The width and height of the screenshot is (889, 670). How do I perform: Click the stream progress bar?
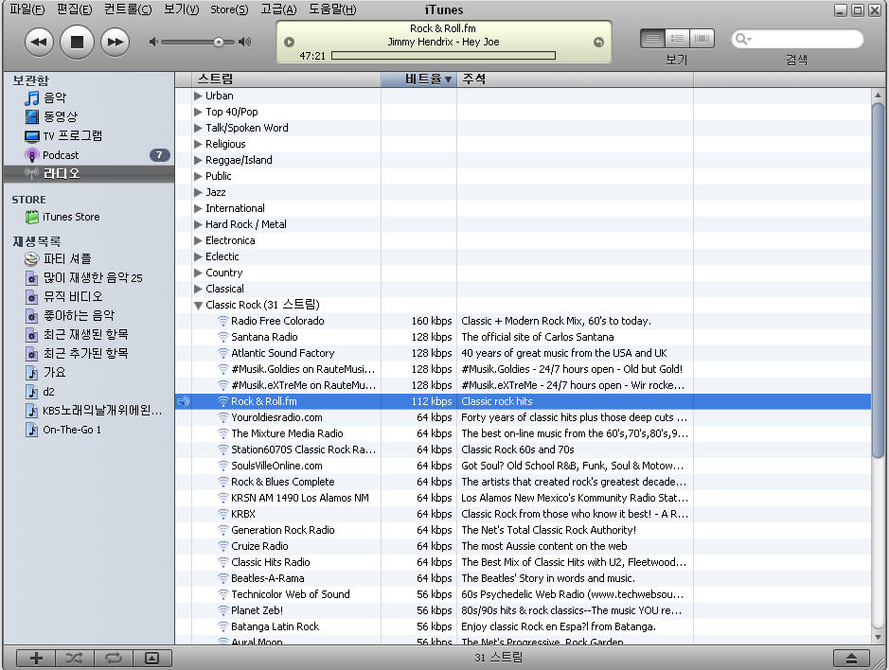tap(443, 56)
